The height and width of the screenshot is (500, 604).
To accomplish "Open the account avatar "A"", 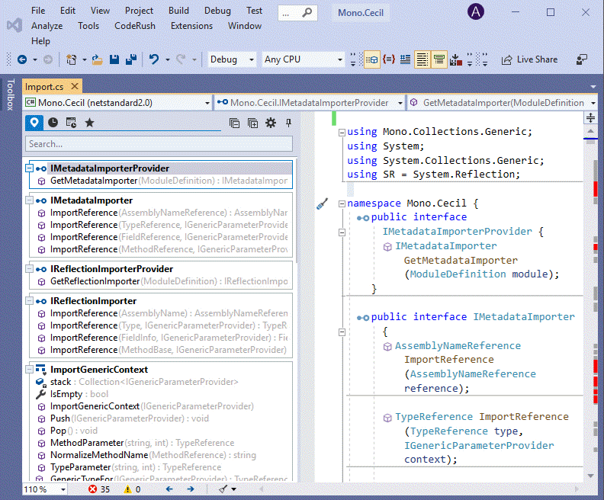I will pos(476,12).
